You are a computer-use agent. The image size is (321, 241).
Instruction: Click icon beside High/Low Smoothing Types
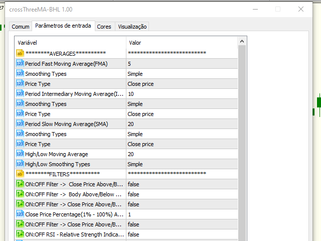(x=20, y=164)
